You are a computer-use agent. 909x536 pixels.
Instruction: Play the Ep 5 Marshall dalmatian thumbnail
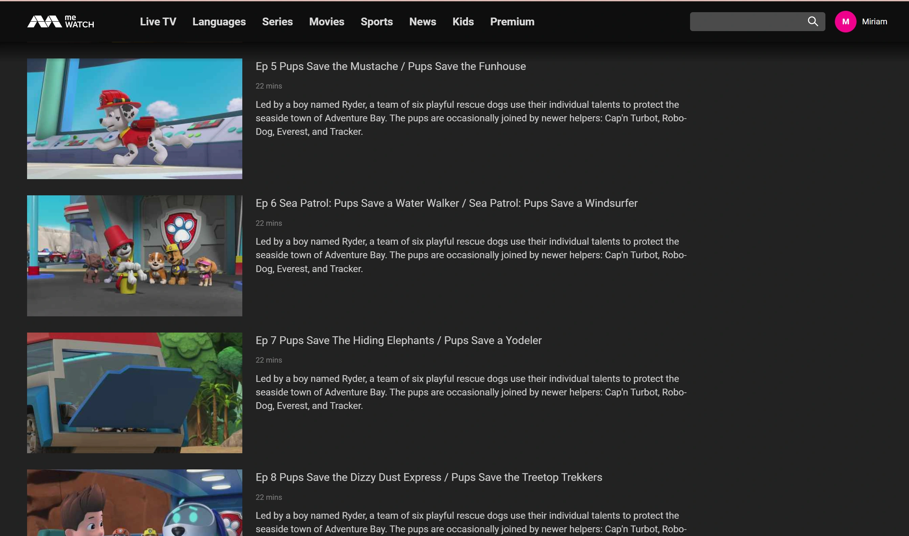[134, 119]
